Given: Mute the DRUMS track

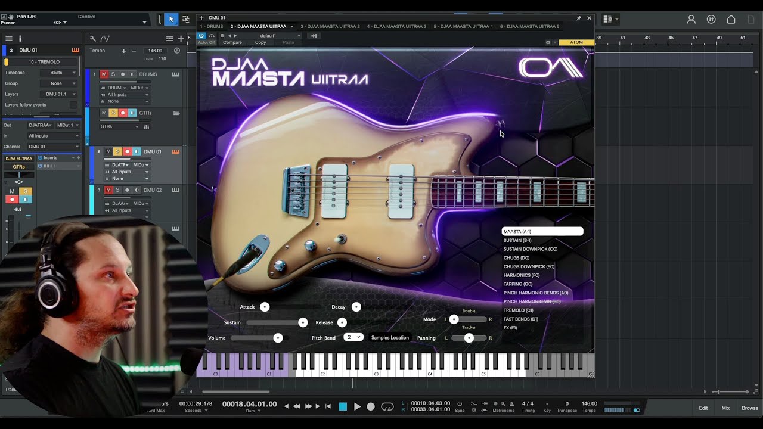Looking at the screenshot, I should [104, 74].
